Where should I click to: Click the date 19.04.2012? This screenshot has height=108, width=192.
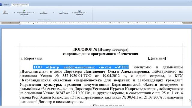(111, 76)
